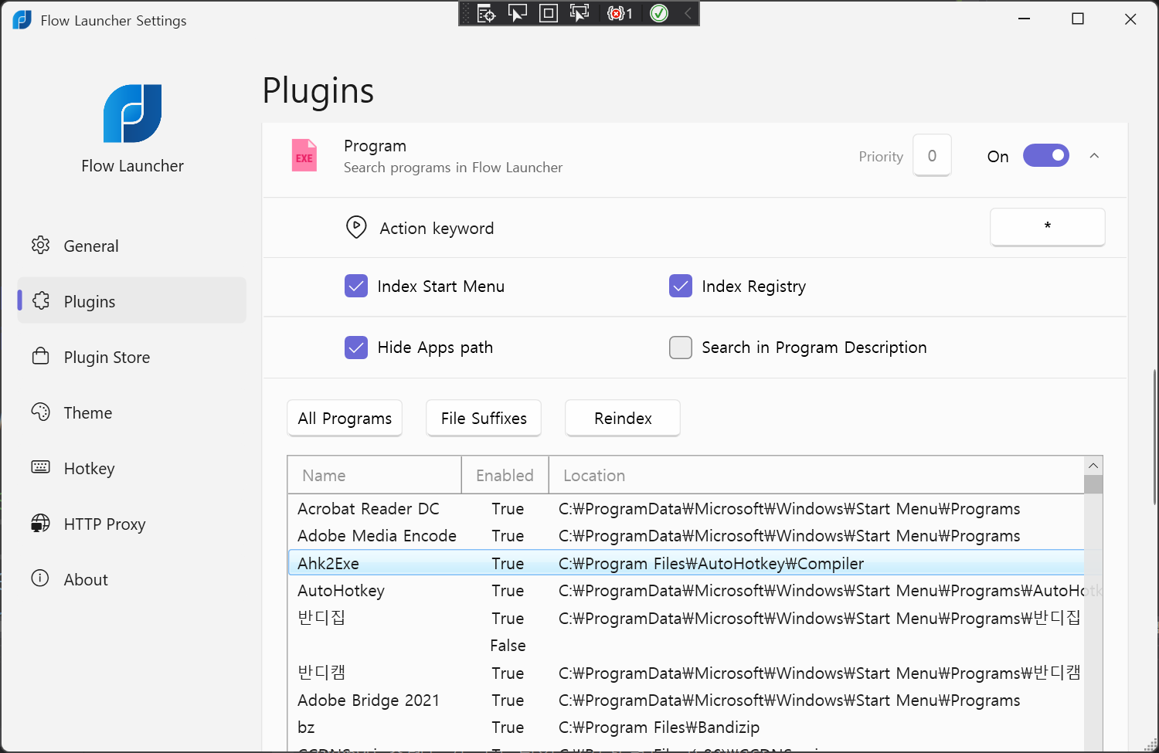Collapse the debug toolbar with its chevron
This screenshot has height=753, width=1159.
[688, 13]
